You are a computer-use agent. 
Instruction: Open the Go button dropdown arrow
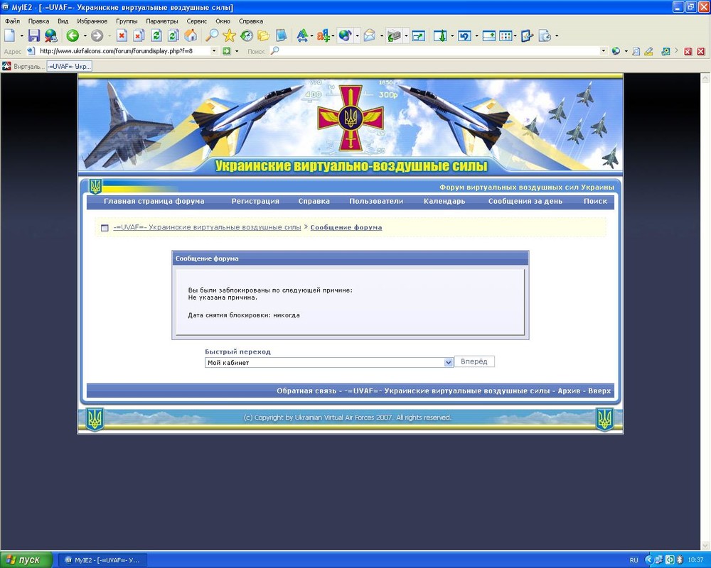237,51
